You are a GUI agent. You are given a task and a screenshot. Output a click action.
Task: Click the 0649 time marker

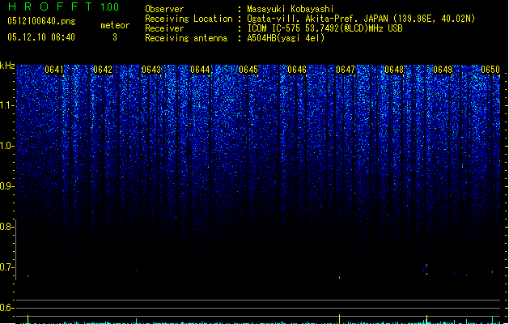pyautogui.click(x=443, y=70)
